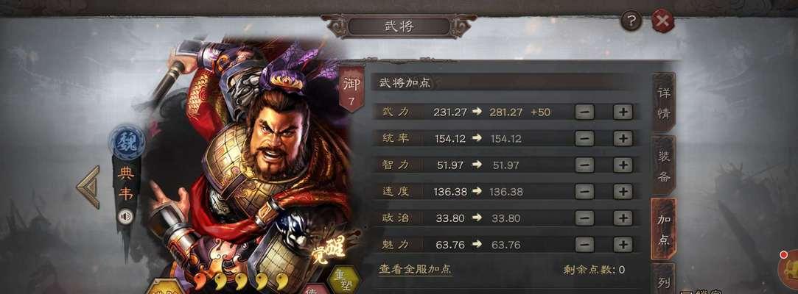Close the 武将 panel with red X

(x=662, y=21)
